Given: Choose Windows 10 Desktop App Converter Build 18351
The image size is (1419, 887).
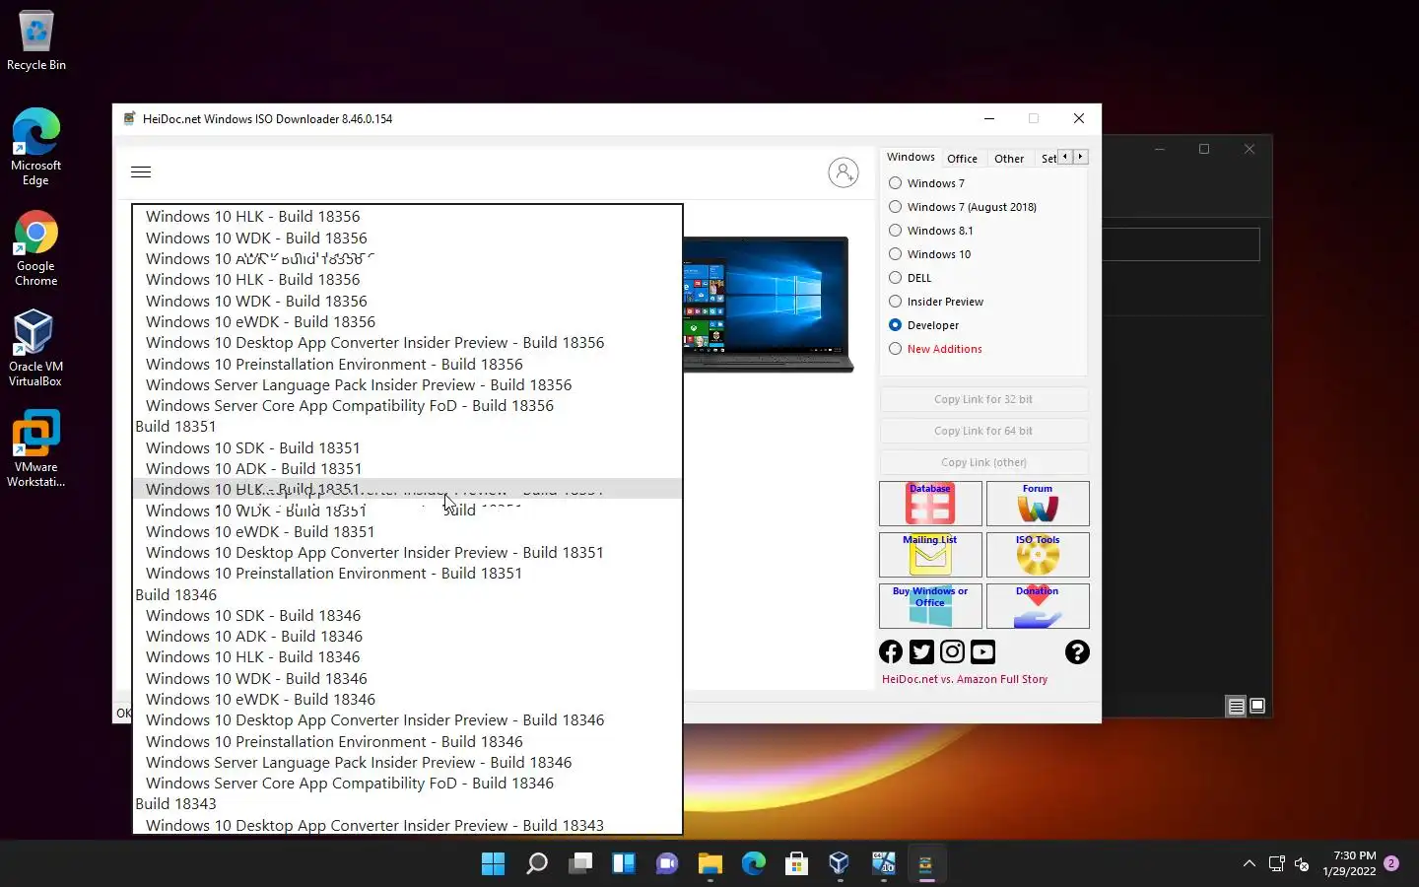Looking at the screenshot, I should 407,553.
